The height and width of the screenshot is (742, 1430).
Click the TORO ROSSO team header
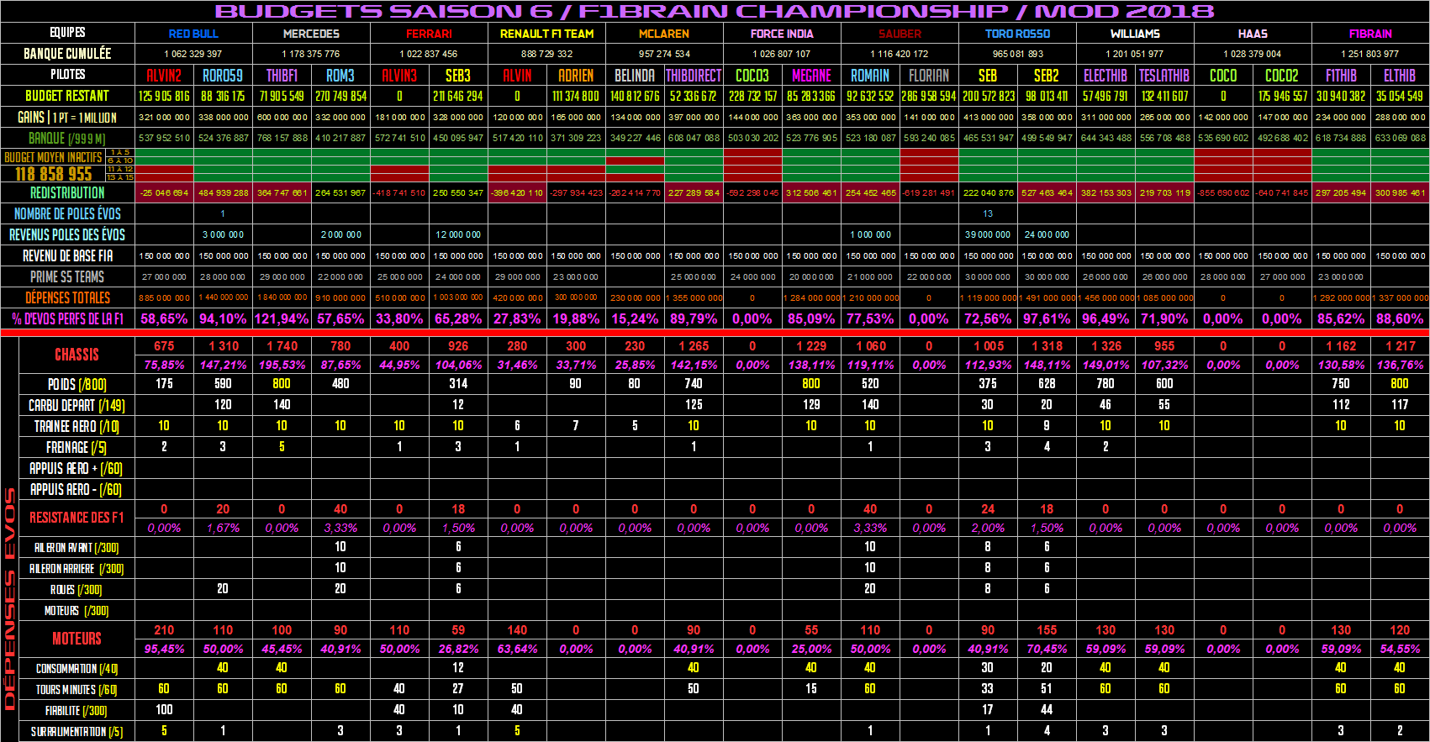coord(1017,34)
